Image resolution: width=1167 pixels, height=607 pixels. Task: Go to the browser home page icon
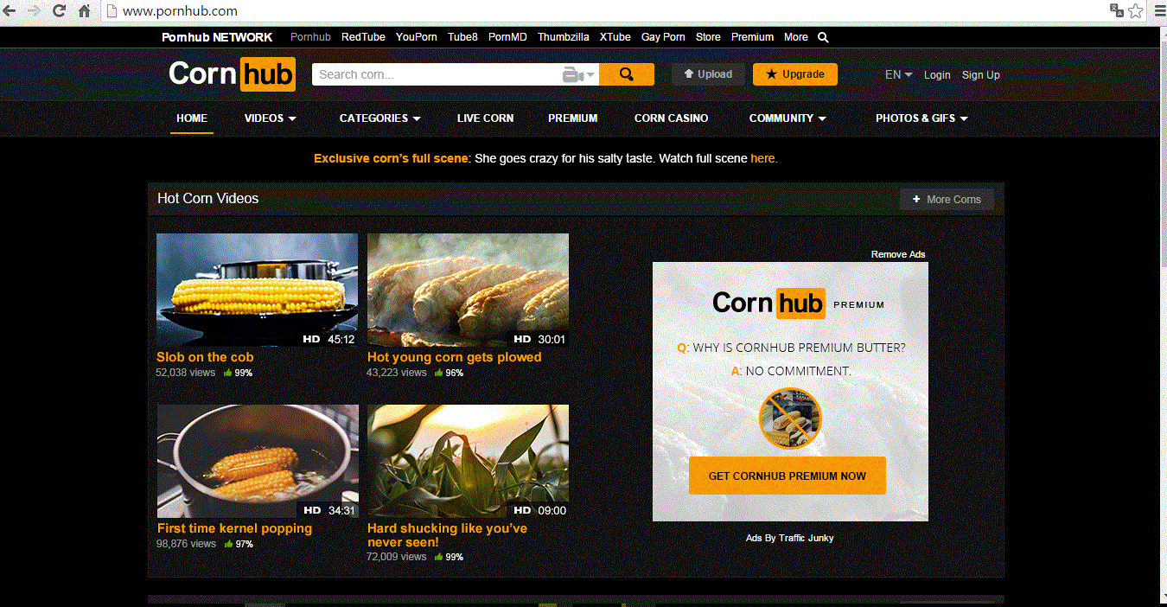pos(84,11)
